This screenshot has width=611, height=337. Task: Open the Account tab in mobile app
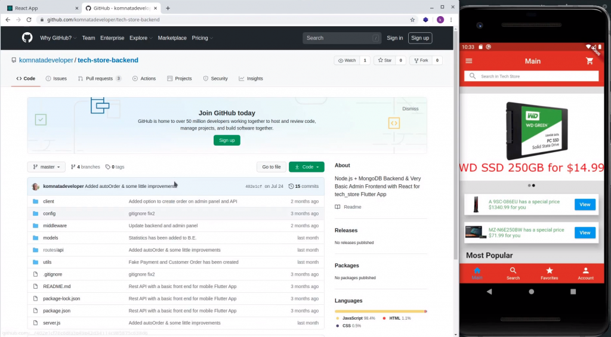click(585, 273)
